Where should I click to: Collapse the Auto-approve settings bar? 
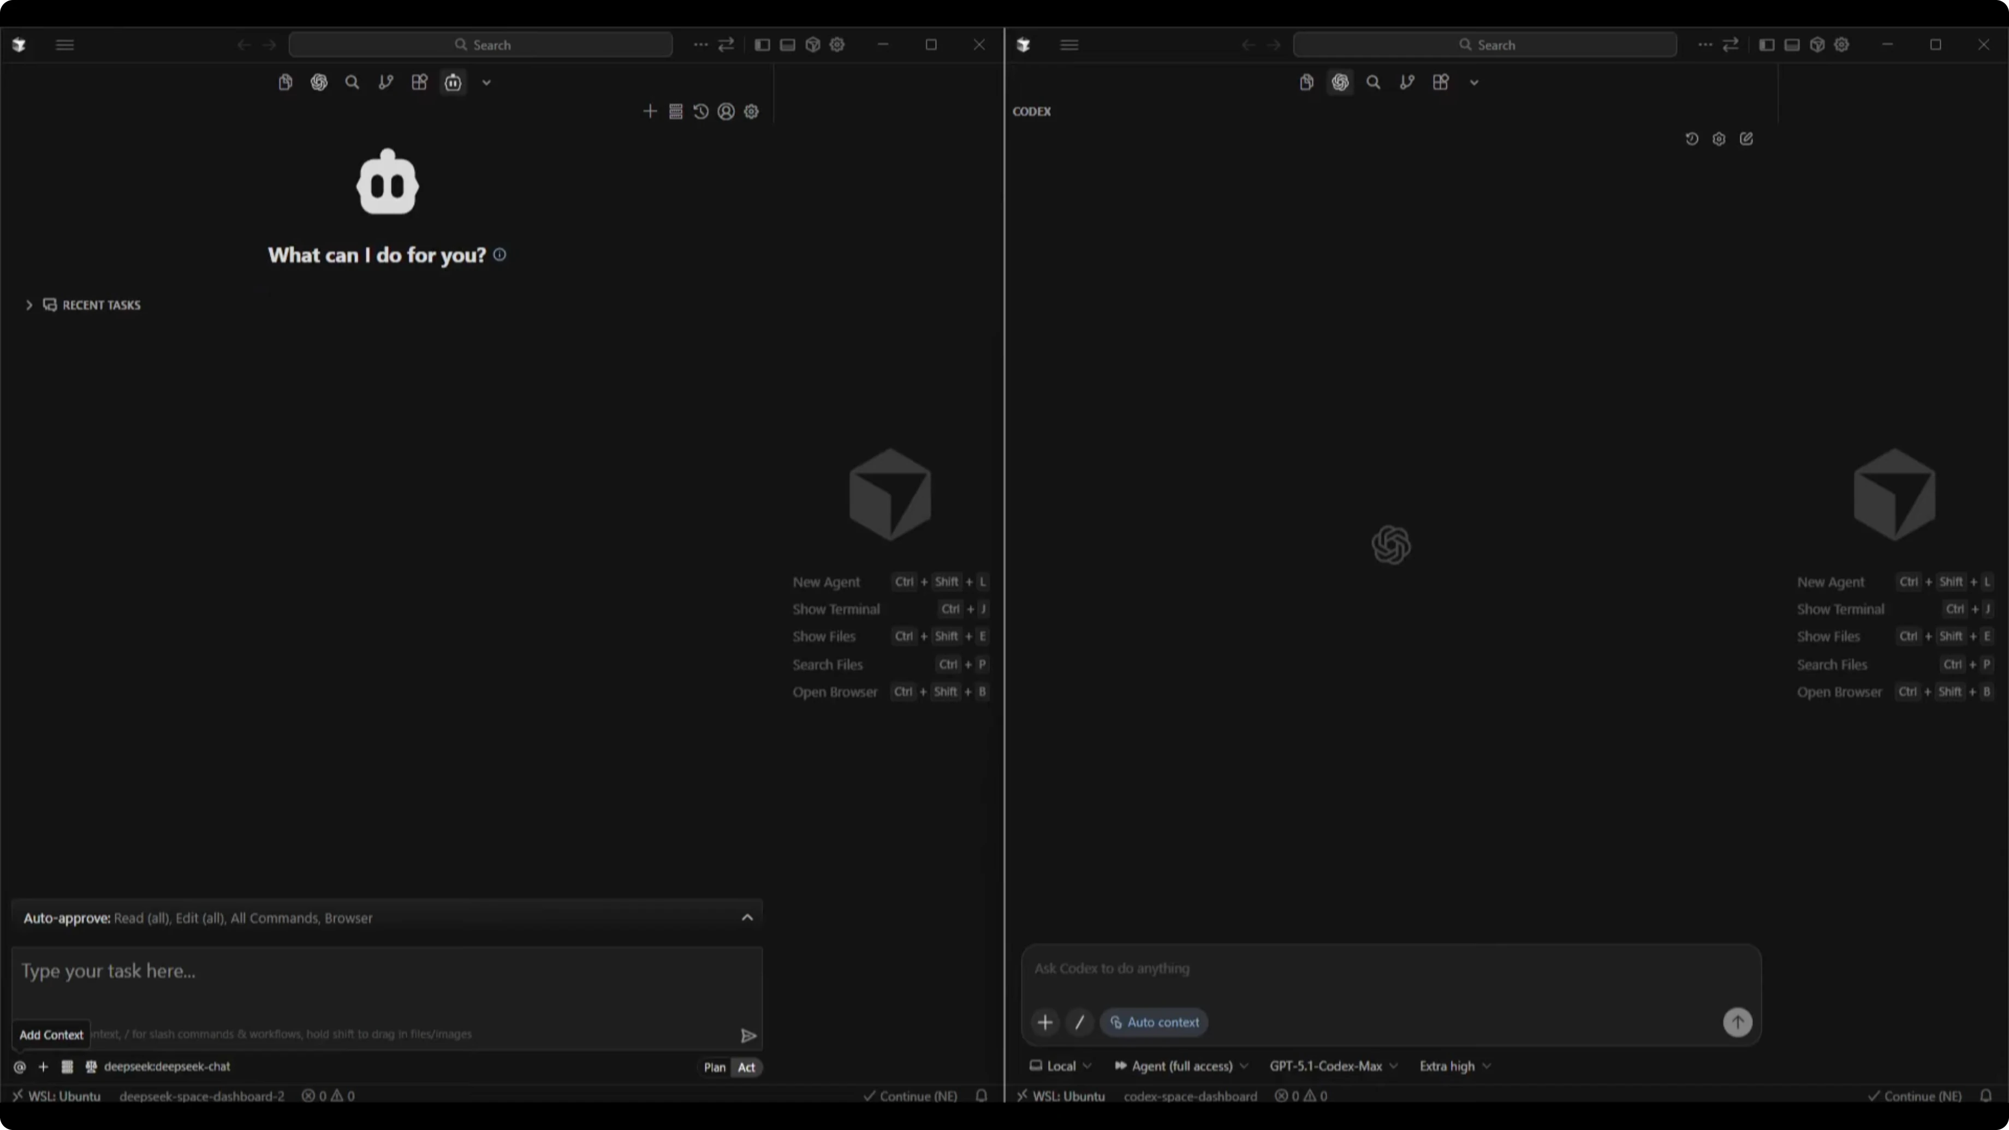tap(747, 918)
